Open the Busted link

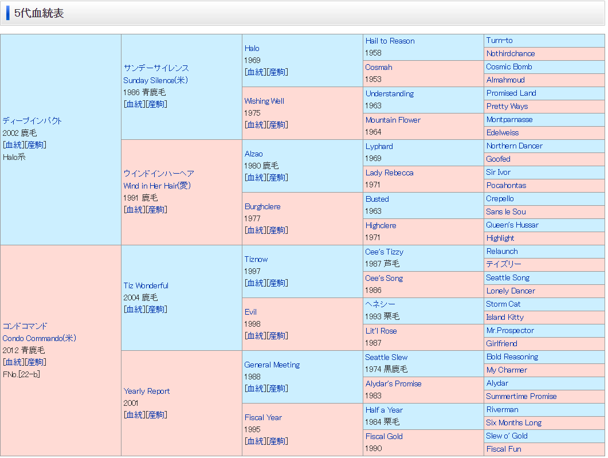click(377, 199)
